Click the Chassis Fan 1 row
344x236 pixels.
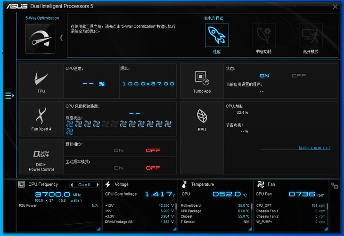point(291,211)
